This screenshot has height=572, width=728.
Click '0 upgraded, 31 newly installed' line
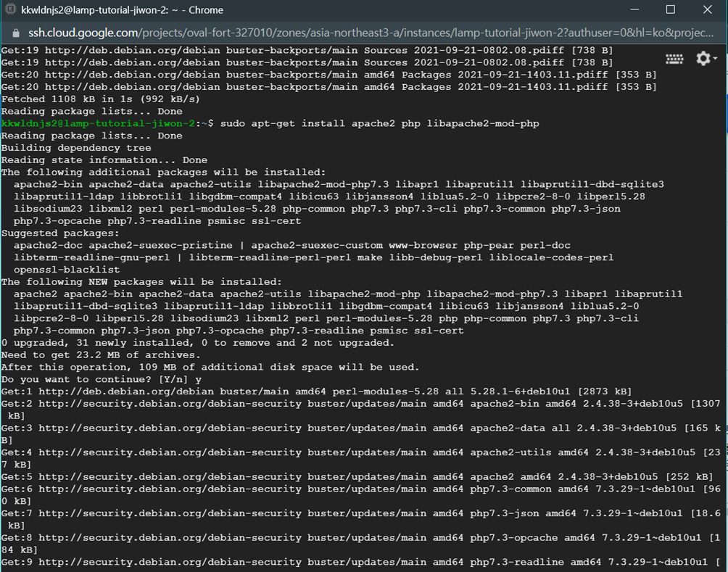197,343
